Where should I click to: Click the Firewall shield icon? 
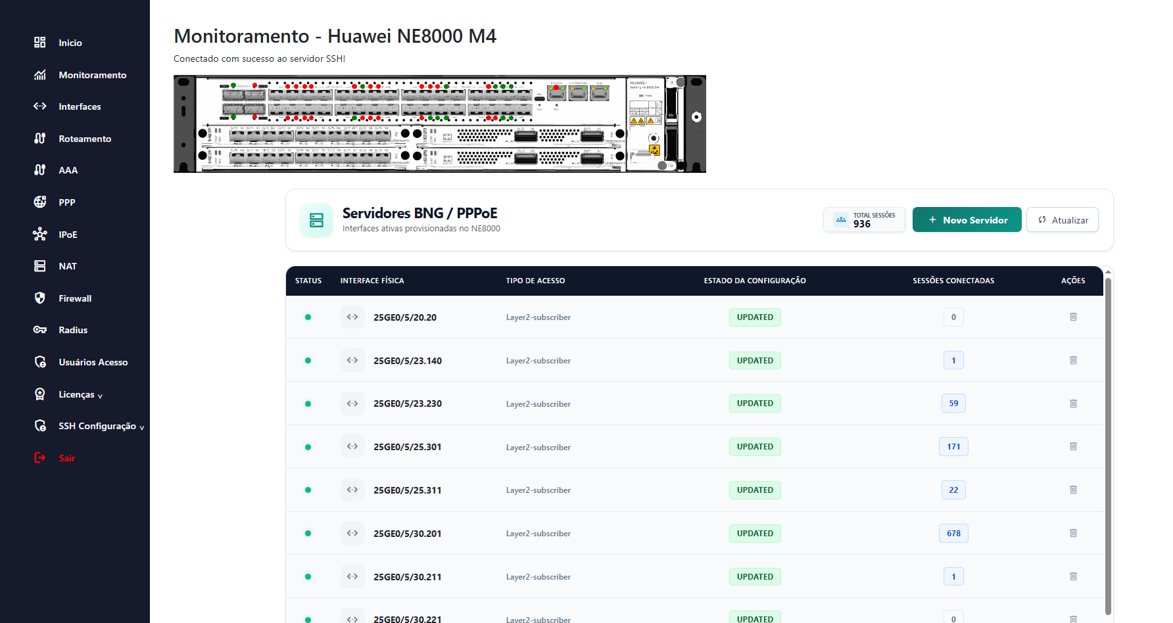click(x=40, y=298)
